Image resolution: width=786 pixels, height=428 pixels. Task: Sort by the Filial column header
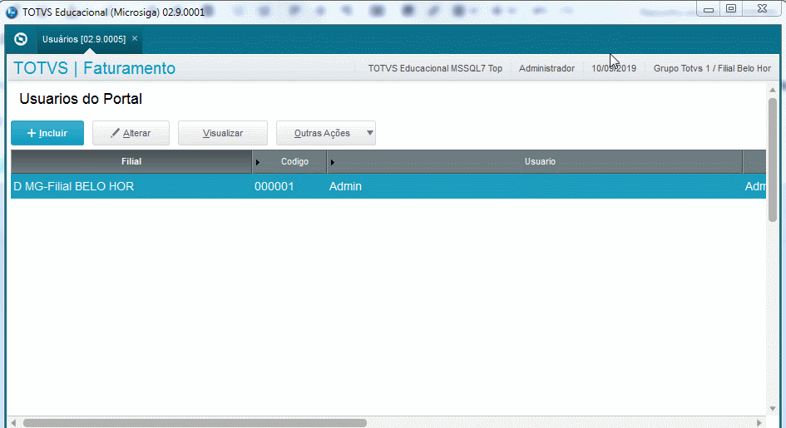point(131,162)
